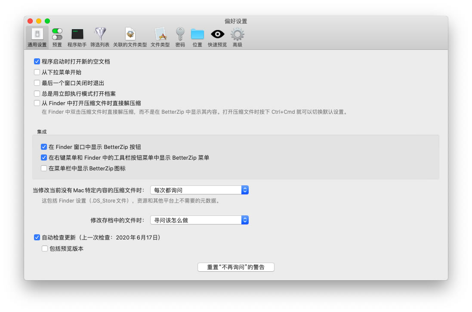Enable 最后一个窗口关闭时退出 checkbox

click(37, 83)
